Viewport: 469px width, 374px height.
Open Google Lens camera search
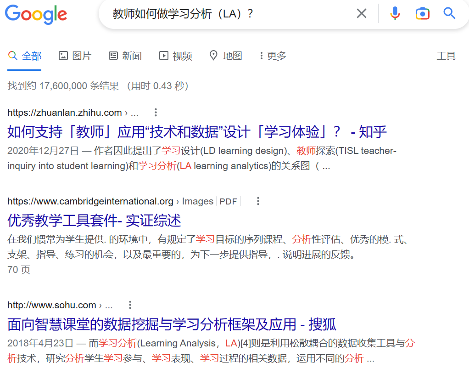pyautogui.click(x=422, y=13)
